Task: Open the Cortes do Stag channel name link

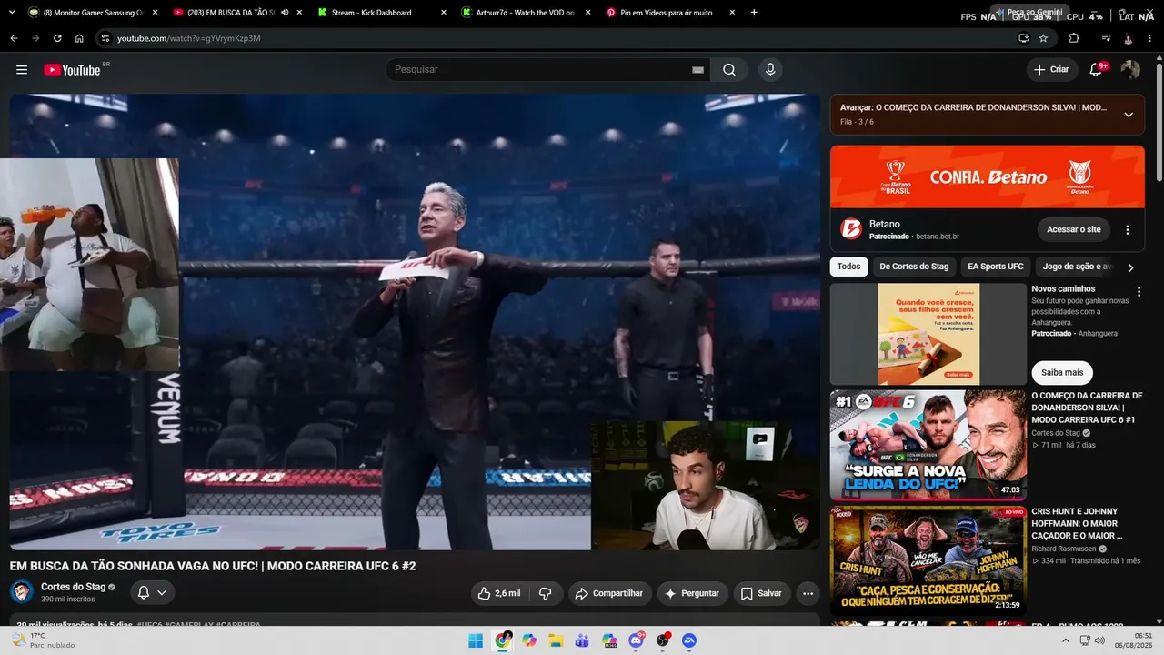Action: pyautogui.click(x=74, y=587)
